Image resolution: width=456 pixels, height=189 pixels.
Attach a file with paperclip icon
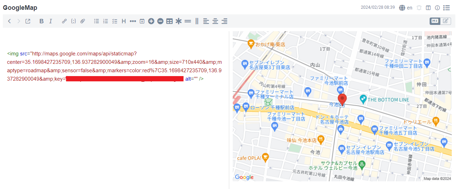tap(83, 21)
